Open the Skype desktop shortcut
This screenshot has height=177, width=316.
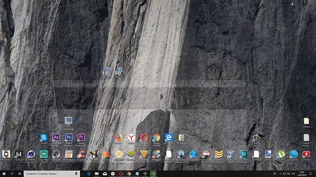click(43, 138)
